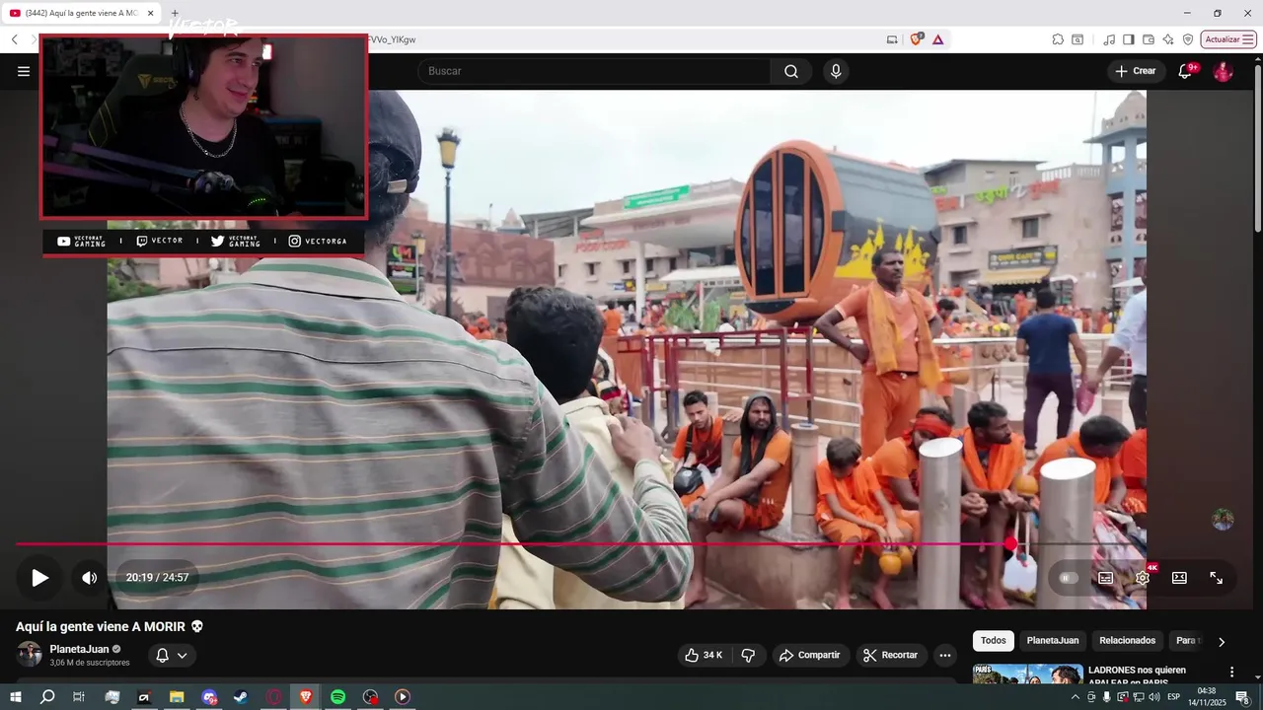The height and width of the screenshot is (710, 1263).
Task: Open Windows taskbar search
Action: [47, 697]
